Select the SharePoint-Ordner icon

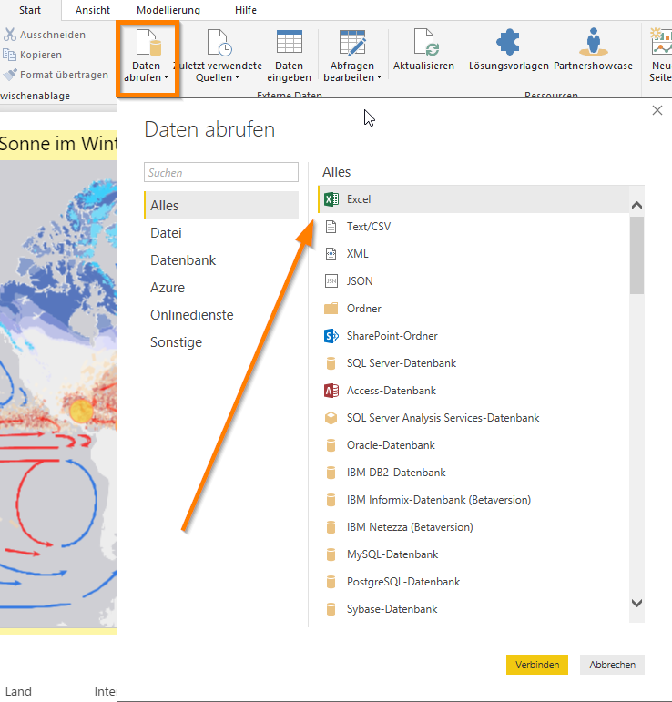pyautogui.click(x=331, y=336)
